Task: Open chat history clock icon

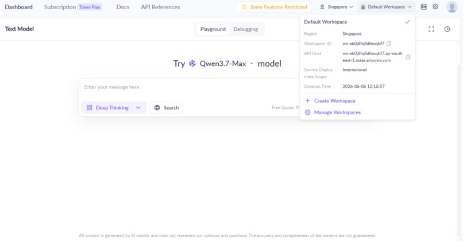Action: [x=447, y=29]
